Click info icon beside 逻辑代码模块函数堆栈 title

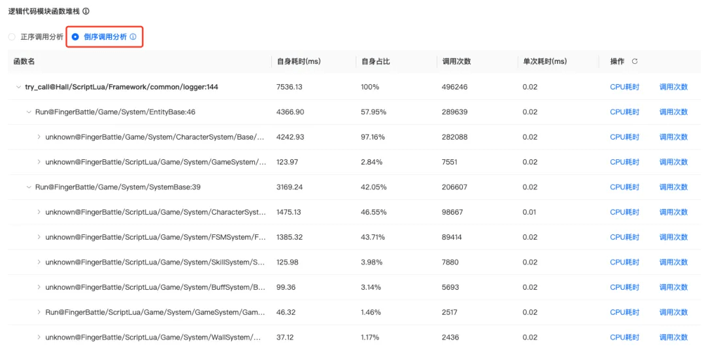[x=86, y=11]
